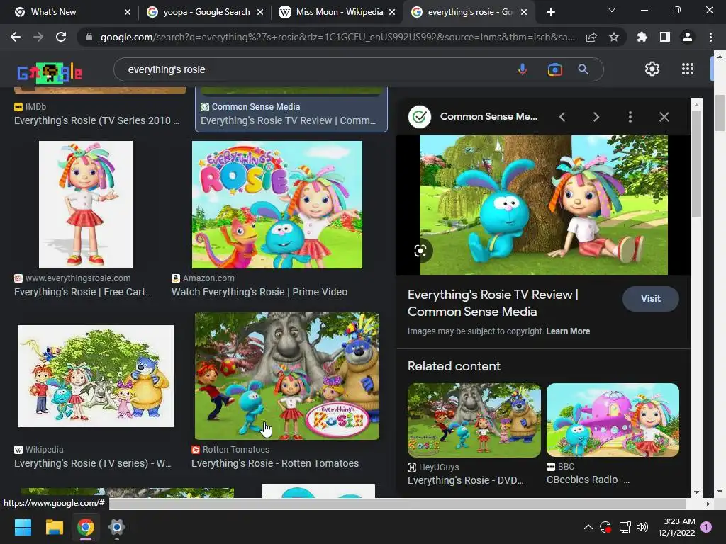726x544 pixels.
Task: Select Amazon Rosie logo thumbnail
Action: click(277, 205)
